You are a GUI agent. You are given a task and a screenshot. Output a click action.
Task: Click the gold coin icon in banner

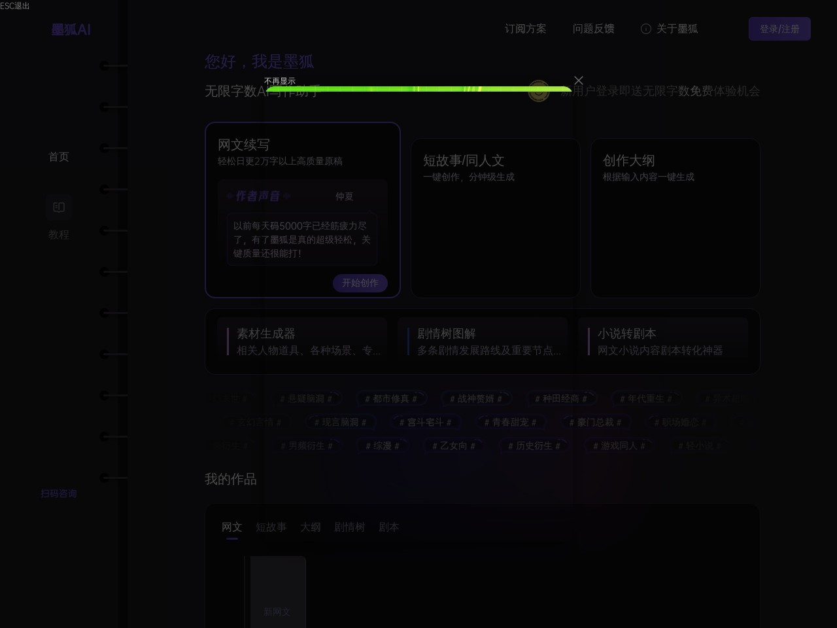point(538,92)
